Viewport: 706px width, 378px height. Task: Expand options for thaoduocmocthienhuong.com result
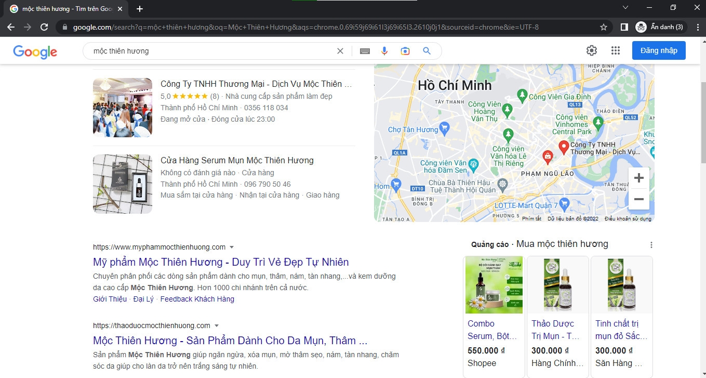pos(216,325)
